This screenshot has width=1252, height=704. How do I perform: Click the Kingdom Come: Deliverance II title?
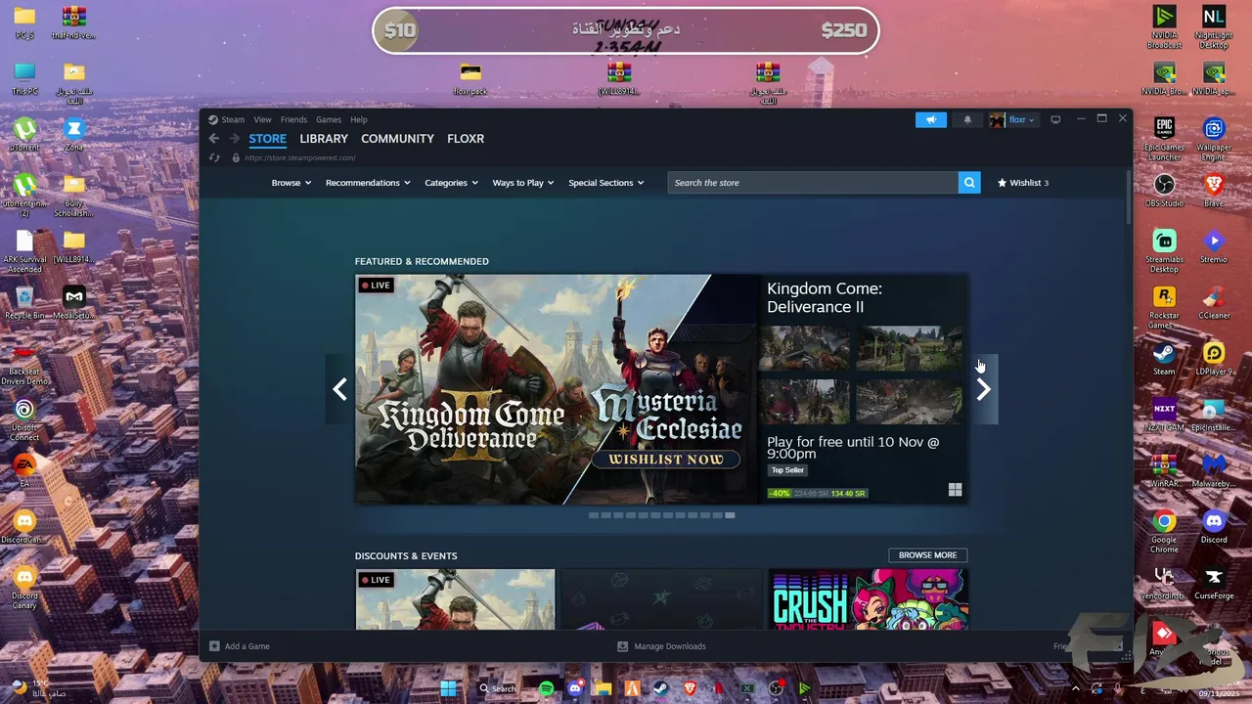point(825,297)
